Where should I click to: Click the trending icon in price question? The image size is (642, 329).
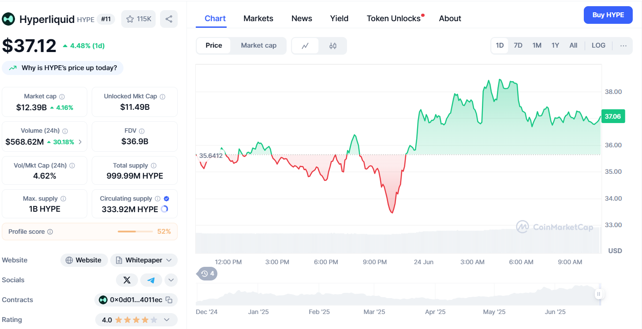pos(13,68)
